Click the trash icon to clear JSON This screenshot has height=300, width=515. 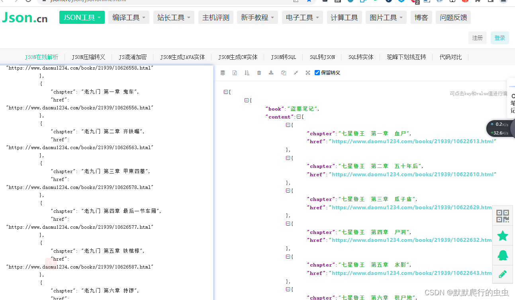(259, 73)
